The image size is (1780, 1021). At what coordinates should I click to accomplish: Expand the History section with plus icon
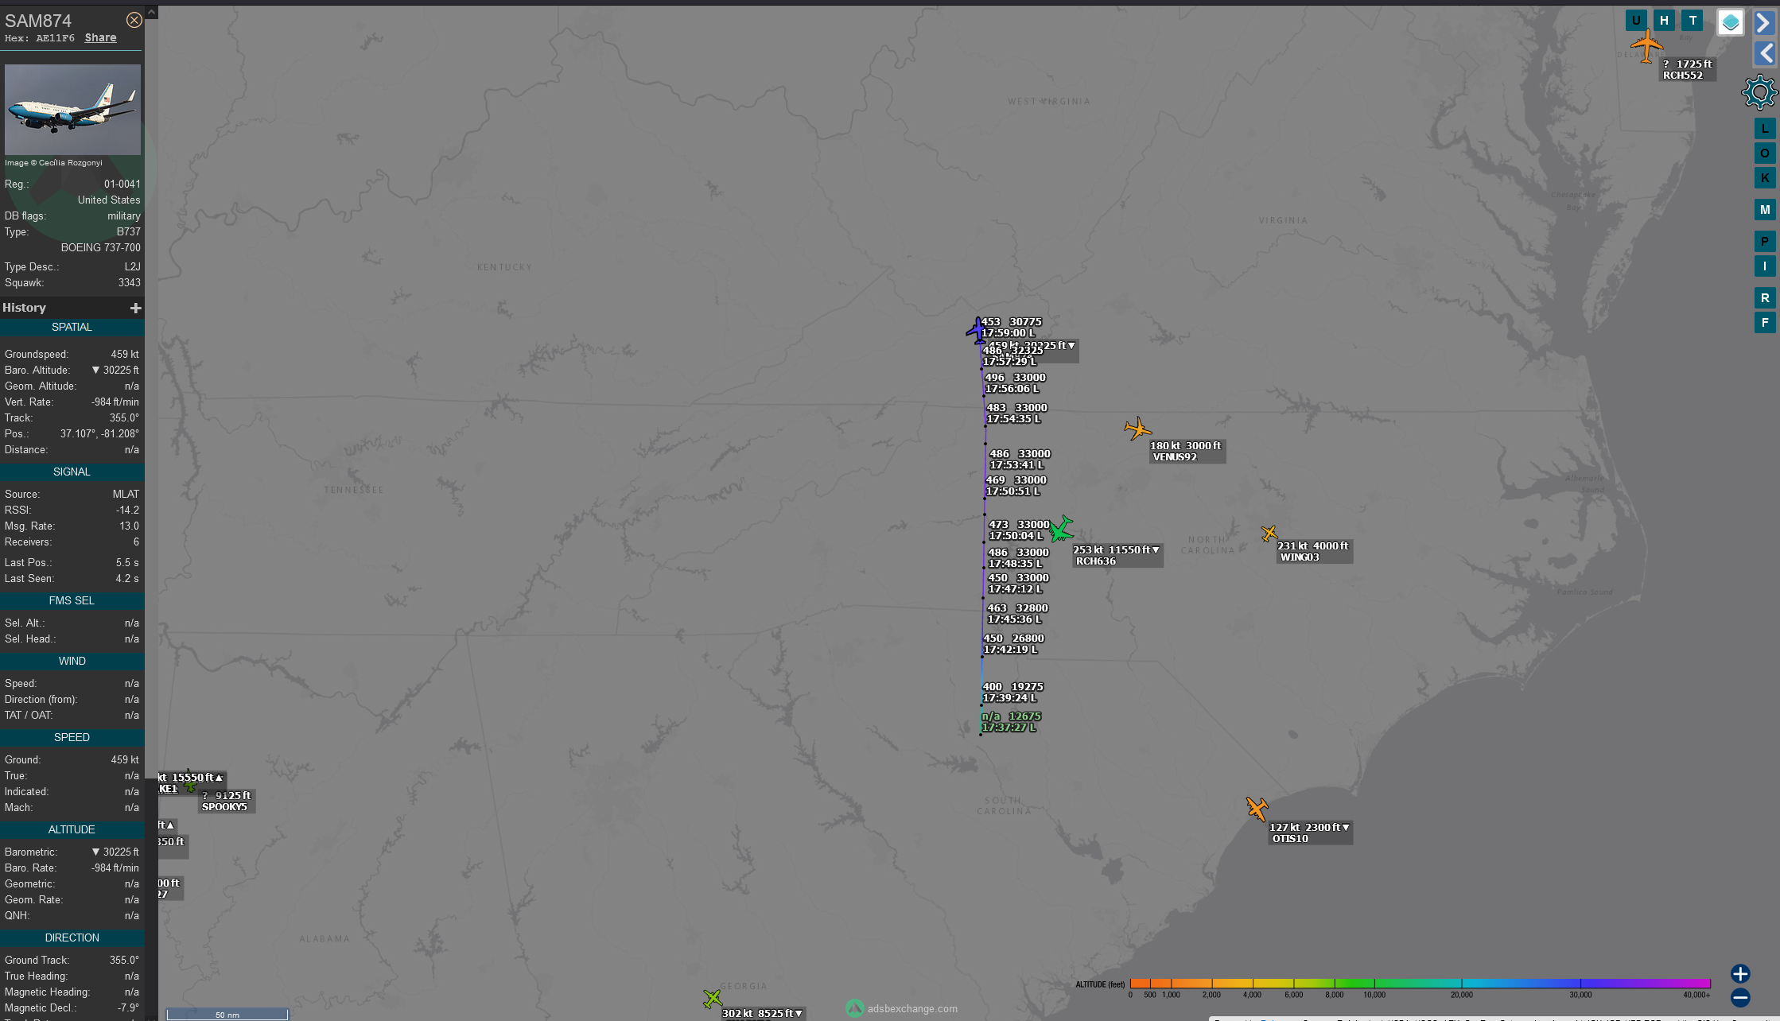click(x=135, y=308)
